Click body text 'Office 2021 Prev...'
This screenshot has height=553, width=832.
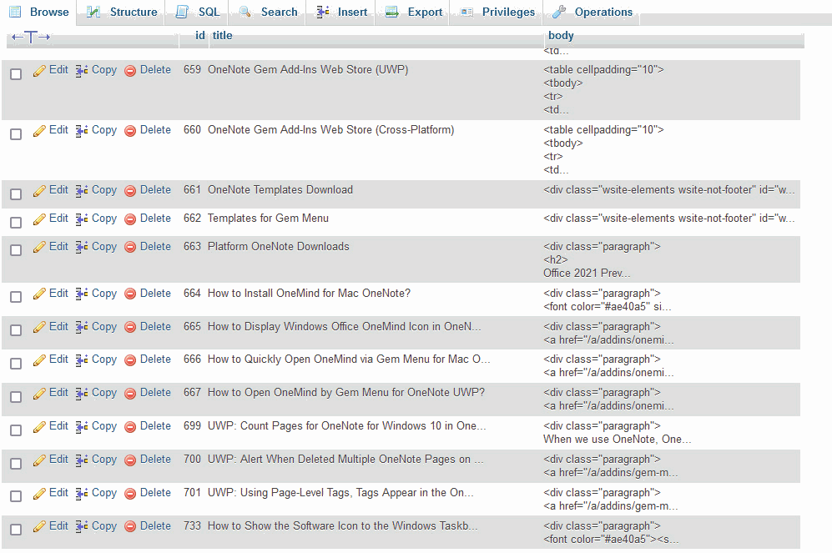point(587,273)
